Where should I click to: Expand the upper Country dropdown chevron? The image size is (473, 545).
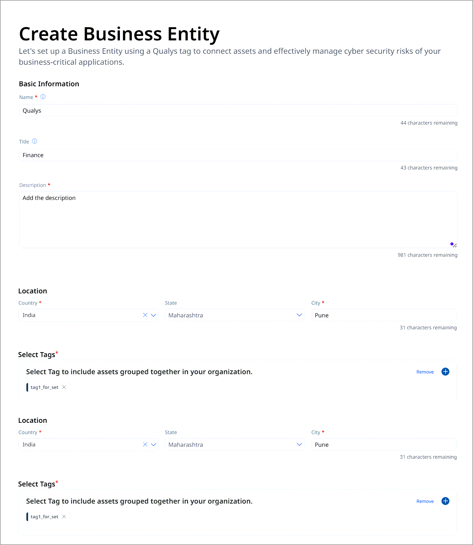point(153,315)
